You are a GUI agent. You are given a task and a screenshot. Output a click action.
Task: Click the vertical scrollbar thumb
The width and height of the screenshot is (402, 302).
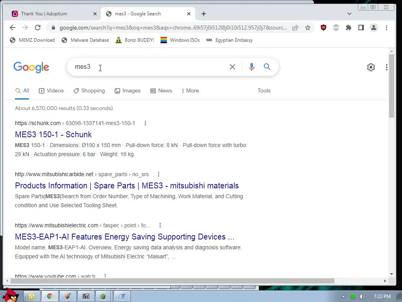click(x=391, y=86)
